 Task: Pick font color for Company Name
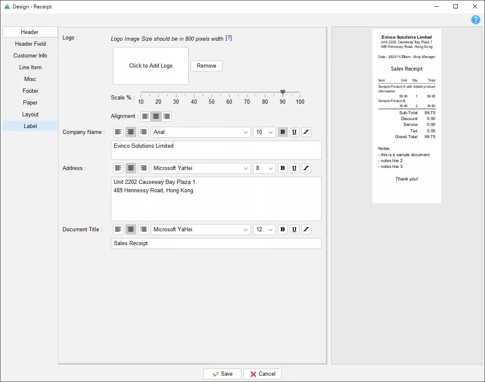pyautogui.click(x=306, y=132)
